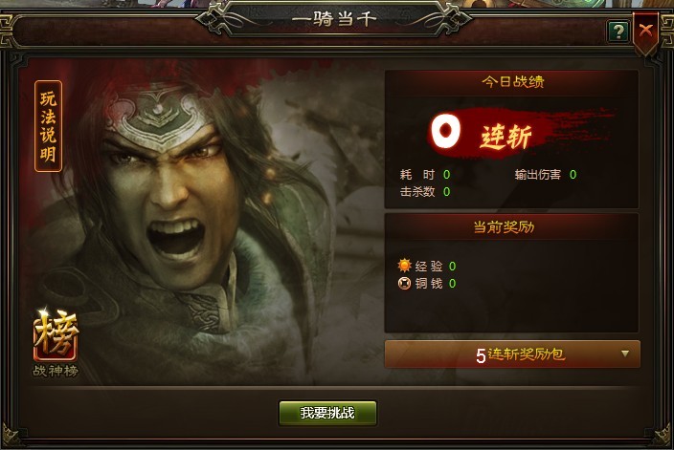Click the 击杀数 kill count value
The height and width of the screenshot is (450, 674).
pyautogui.click(x=446, y=192)
